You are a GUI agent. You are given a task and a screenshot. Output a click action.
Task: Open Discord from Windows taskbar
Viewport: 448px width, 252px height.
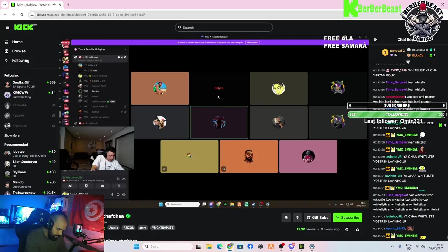291,246
